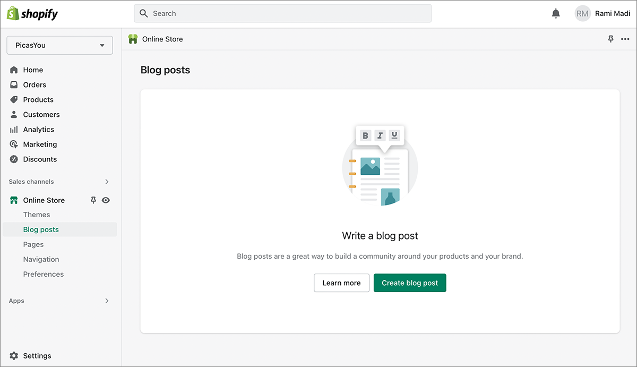The width and height of the screenshot is (637, 367).
Task: Click the Shopify logo
Action: pos(32,13)
